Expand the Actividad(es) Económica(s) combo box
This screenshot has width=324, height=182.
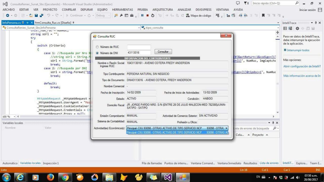click(226, 128)
